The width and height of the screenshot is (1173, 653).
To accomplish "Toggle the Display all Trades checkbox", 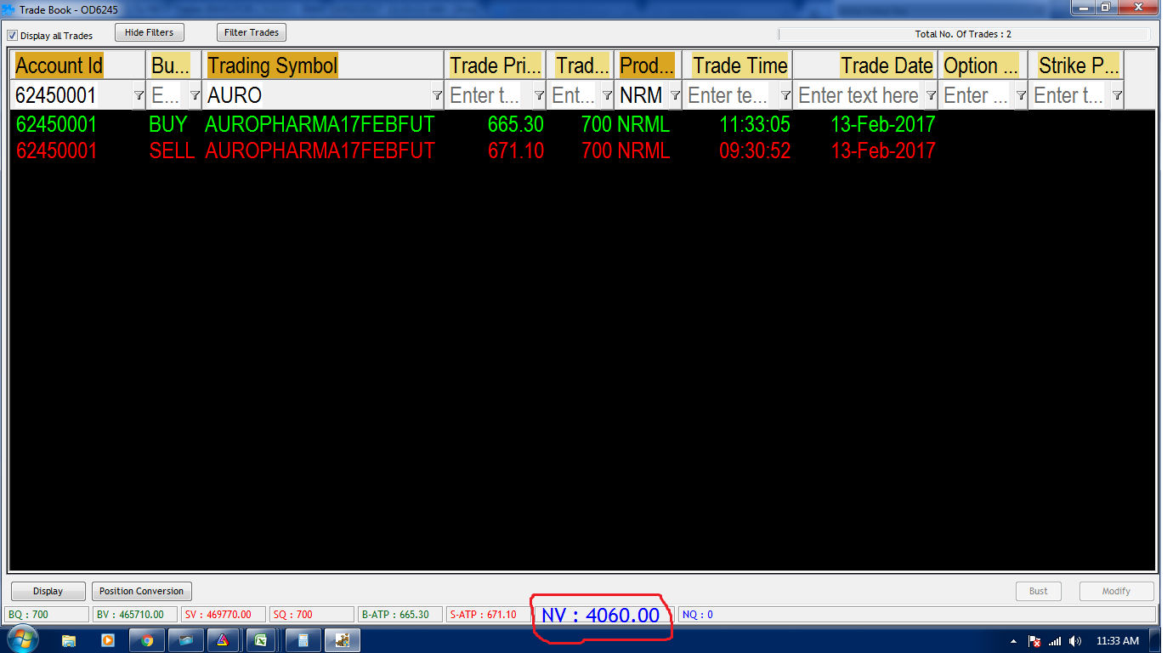I will coord(13,36).
